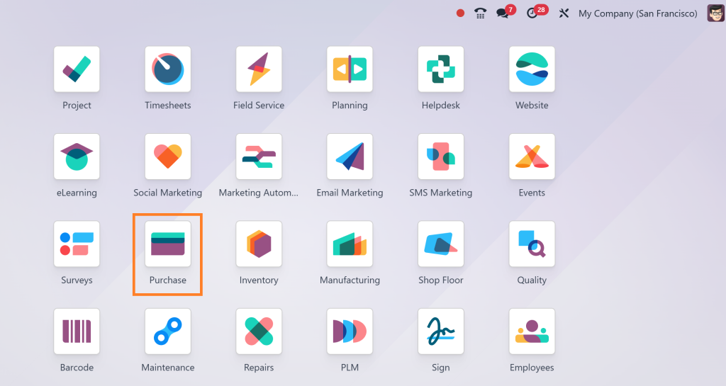The image size is (726, 386).
Task: Launch the Inventory app
Action: pyautogui.click(x=259, y=244)
